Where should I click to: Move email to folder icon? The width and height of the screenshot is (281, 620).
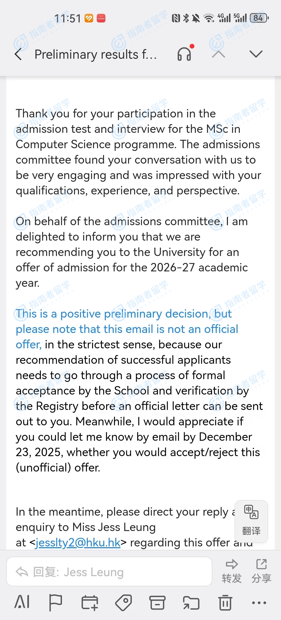point(191,603)
